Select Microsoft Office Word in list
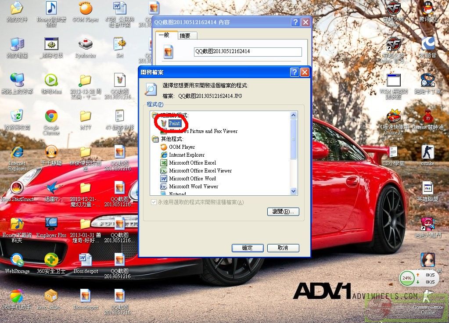Screen dimensions: 449x323 coord(192,179)
